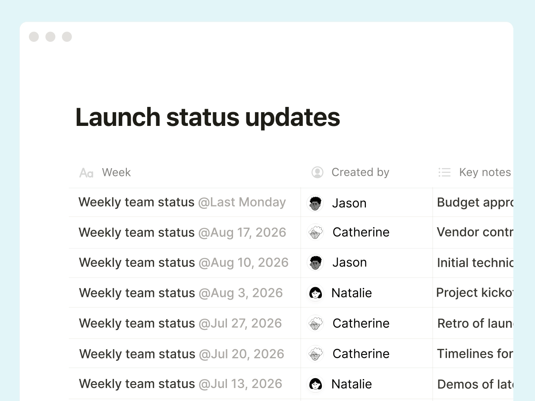Click Jason's avatar in the Last Monday row
The image size is (535, 401).
315,203
